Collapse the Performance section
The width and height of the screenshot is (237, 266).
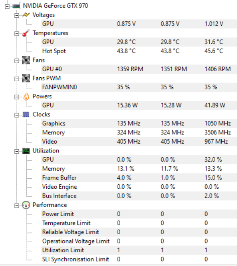tap(16, 206)
